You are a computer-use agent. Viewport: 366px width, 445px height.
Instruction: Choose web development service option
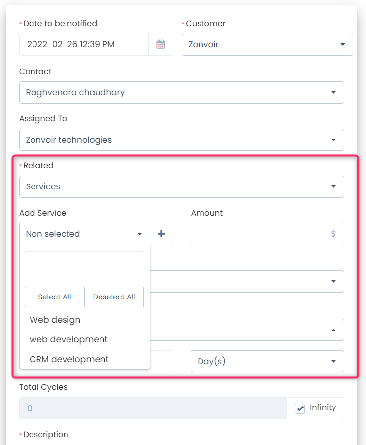pyautogui.click(x=68, y=339)
